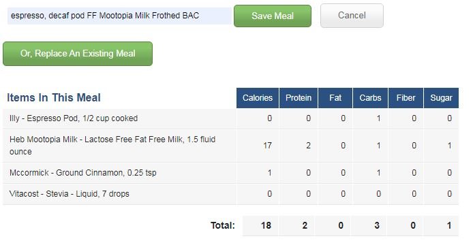The height and width of the screenshot is (245, 473).
Task: Click the total calories value 18
Action: tap(266, 225)
